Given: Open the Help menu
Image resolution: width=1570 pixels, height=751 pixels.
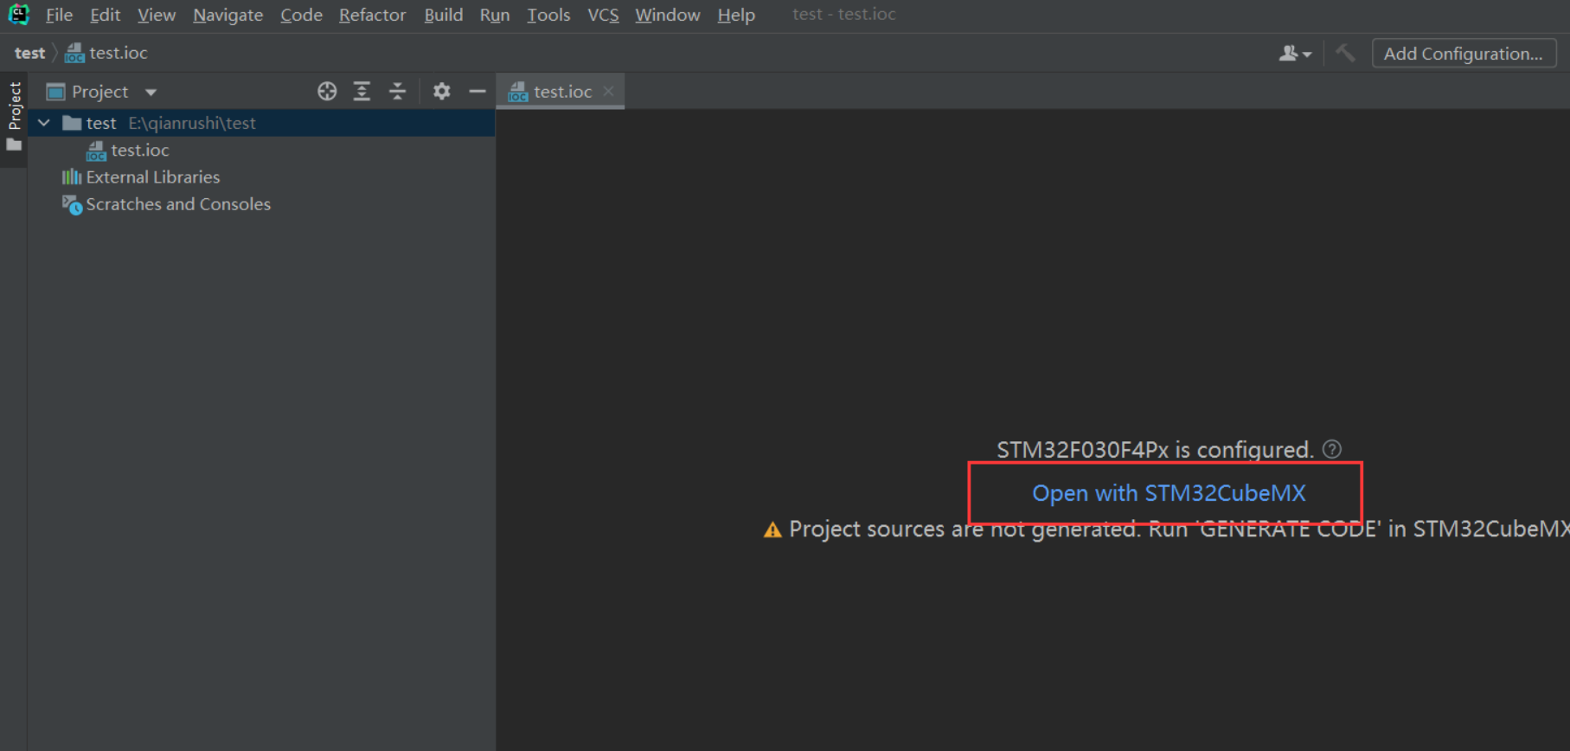Looking at the screenshot, I should coord(736,15).
